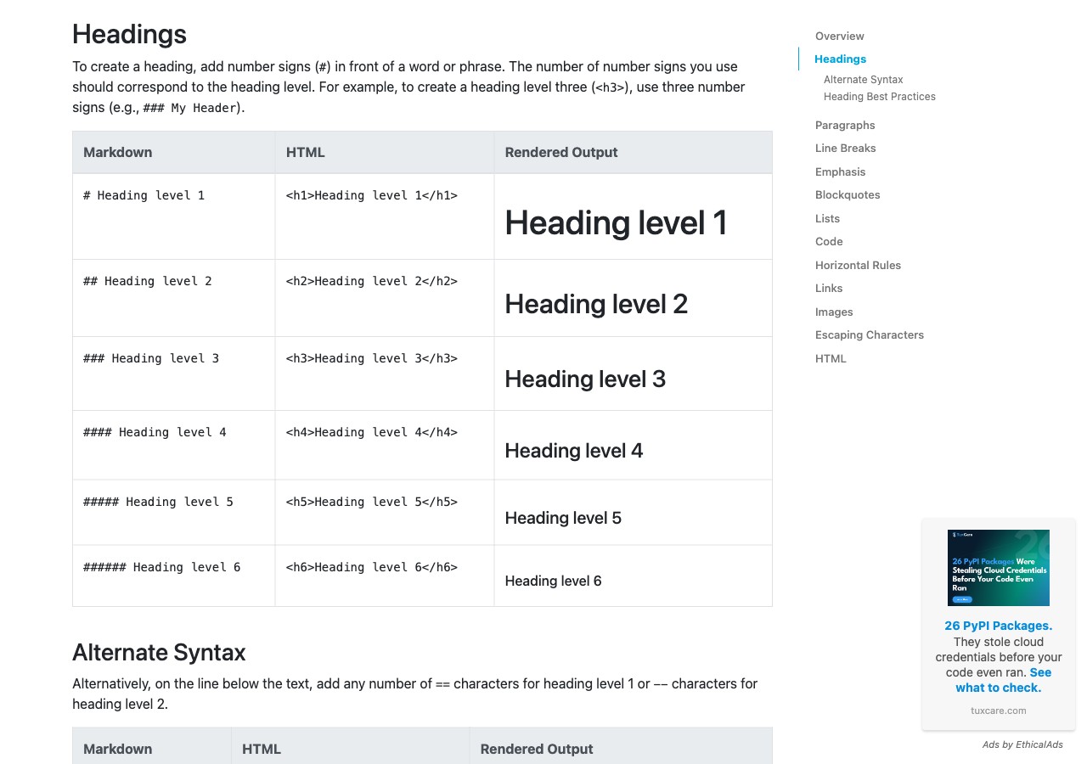Click the '<h1>Heading level 1</h1>' HTML cell

pos(385,216)
